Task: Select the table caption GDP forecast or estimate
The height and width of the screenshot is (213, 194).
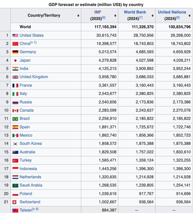Action: [x=96, y=5]
